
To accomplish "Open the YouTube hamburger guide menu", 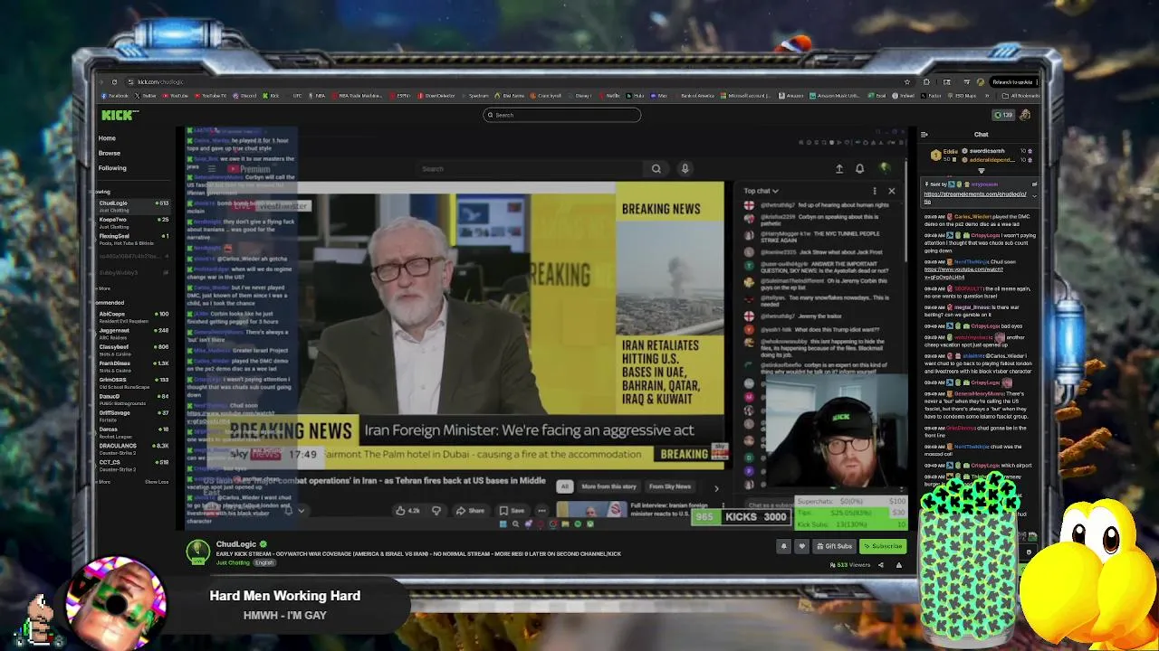I will click(x=211, y=169).
